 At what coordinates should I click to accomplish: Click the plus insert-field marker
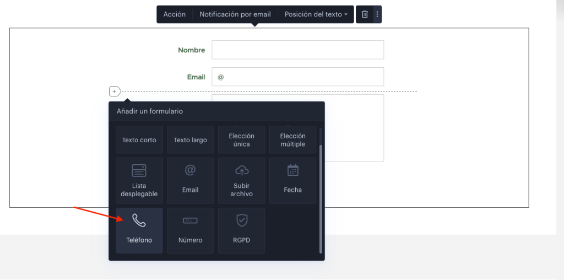pyautogui.click(x=115, y=91)
